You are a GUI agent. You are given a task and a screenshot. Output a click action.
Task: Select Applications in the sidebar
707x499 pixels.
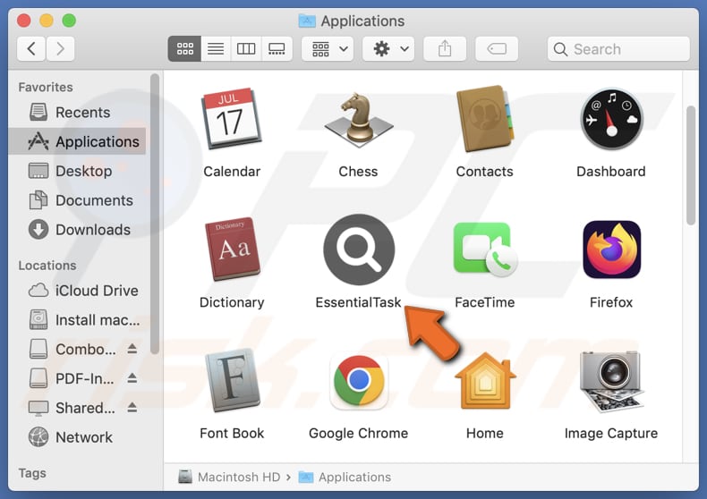click(77, 141)
